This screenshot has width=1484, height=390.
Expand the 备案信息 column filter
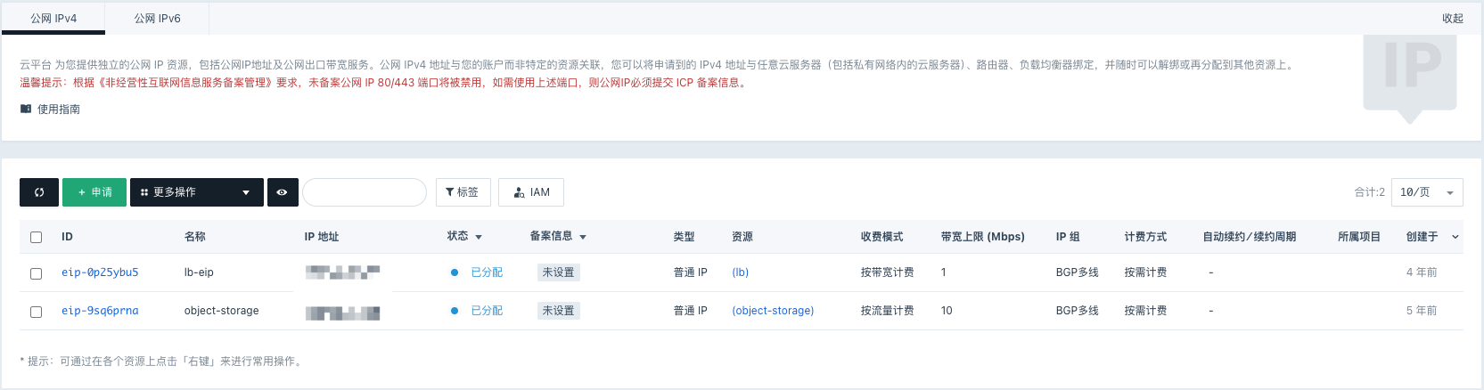coord(583,237)
